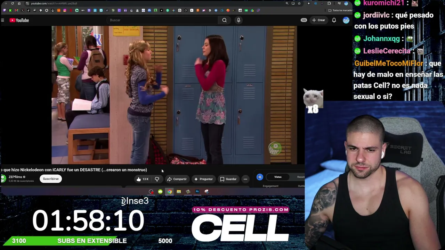Image resolution: width=445 pixels, height=250 pixels.
Task: Open YouTube notifications bell
Action: pyautogui.click(x=334, y=20)
